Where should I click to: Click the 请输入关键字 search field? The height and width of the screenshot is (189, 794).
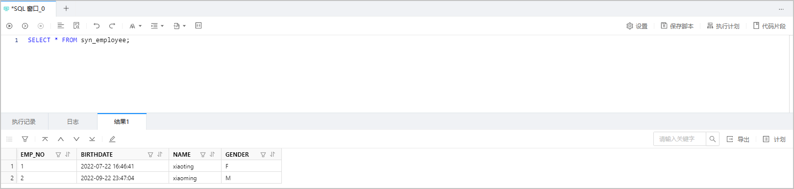680,139
